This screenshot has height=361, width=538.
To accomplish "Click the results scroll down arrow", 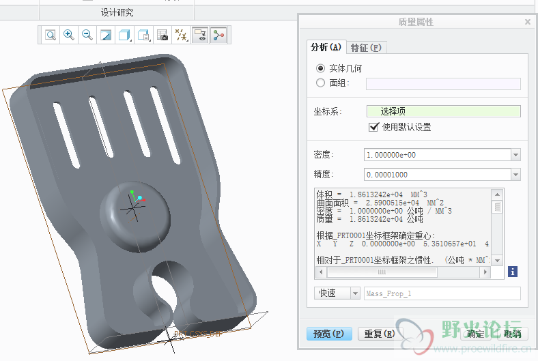I will (x=497, y=261).
